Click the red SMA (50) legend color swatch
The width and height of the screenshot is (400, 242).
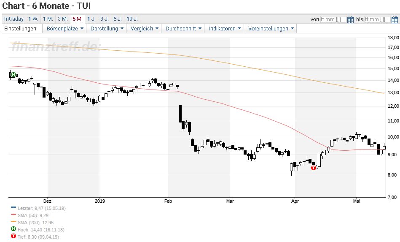(13, 215)
